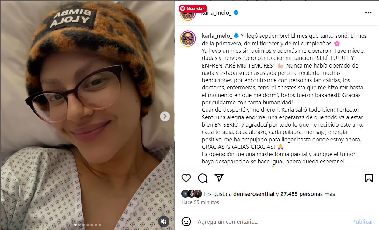Save post with bookmark icon
The image size is (379, 230).
(x=369, y=178)
